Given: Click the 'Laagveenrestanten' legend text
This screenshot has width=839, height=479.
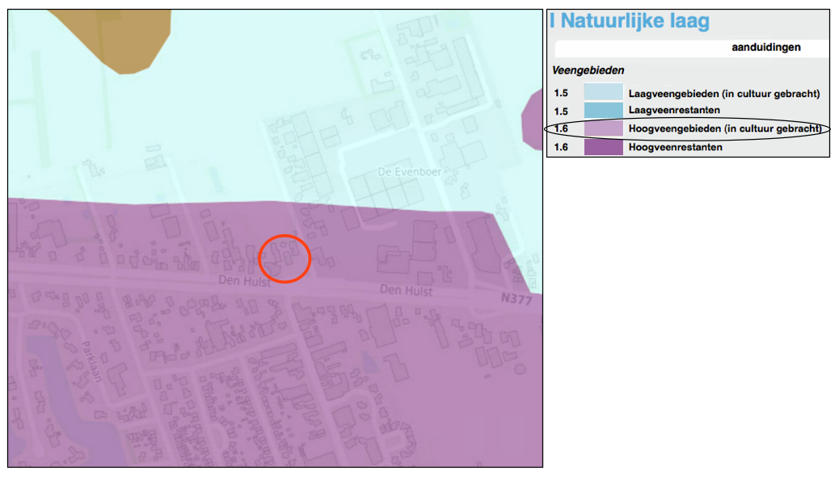Looking at the screenshot, I should (x=673, y=111).
